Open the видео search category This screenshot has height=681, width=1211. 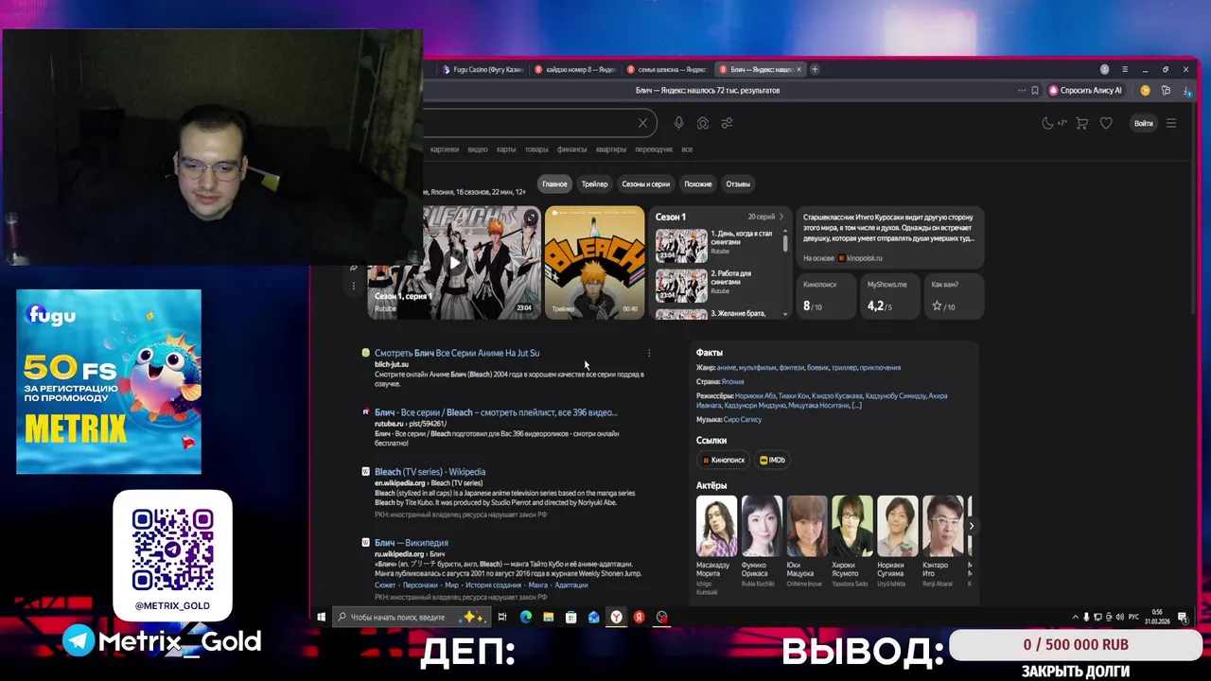click(478, 149)
